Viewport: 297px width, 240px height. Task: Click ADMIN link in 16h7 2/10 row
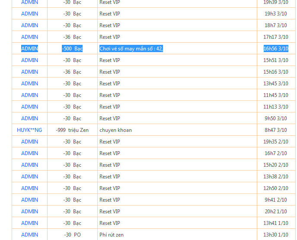[29, 153]
